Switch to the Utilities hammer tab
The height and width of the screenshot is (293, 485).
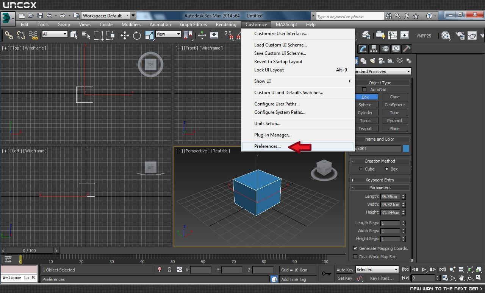pos(407,49)
